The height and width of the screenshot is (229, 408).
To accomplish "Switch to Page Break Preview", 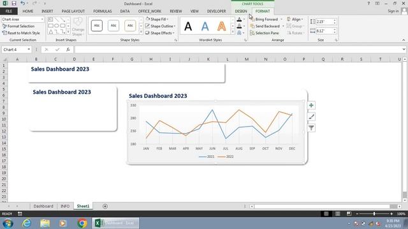I will coord(349,214).
